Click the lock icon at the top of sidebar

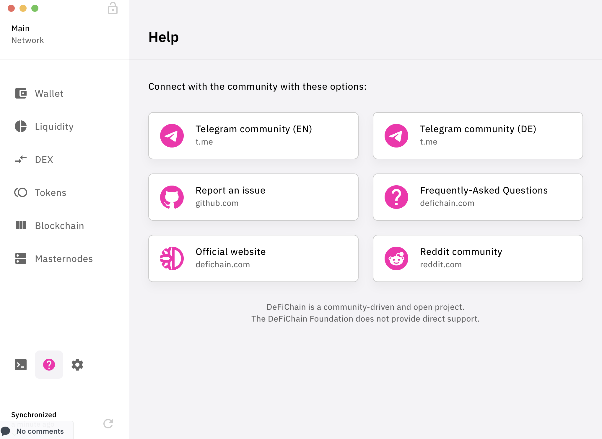113,8
